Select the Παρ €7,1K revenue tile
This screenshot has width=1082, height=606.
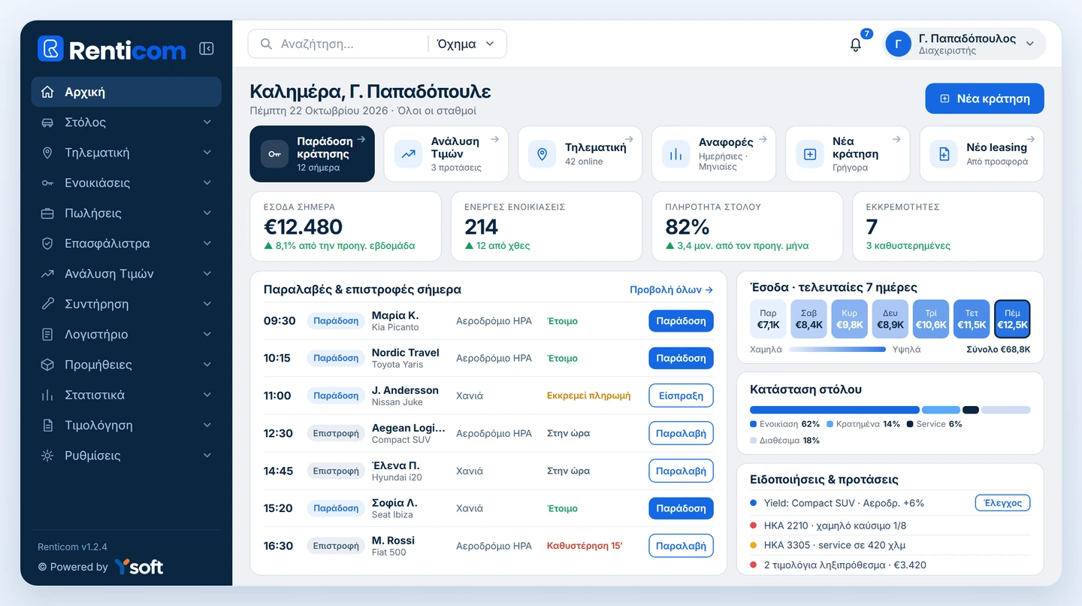[x=768, y=319]
